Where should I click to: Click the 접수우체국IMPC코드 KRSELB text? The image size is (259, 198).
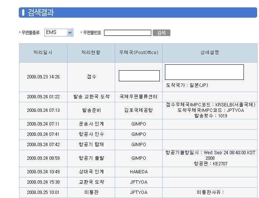[x=211, y=105]
